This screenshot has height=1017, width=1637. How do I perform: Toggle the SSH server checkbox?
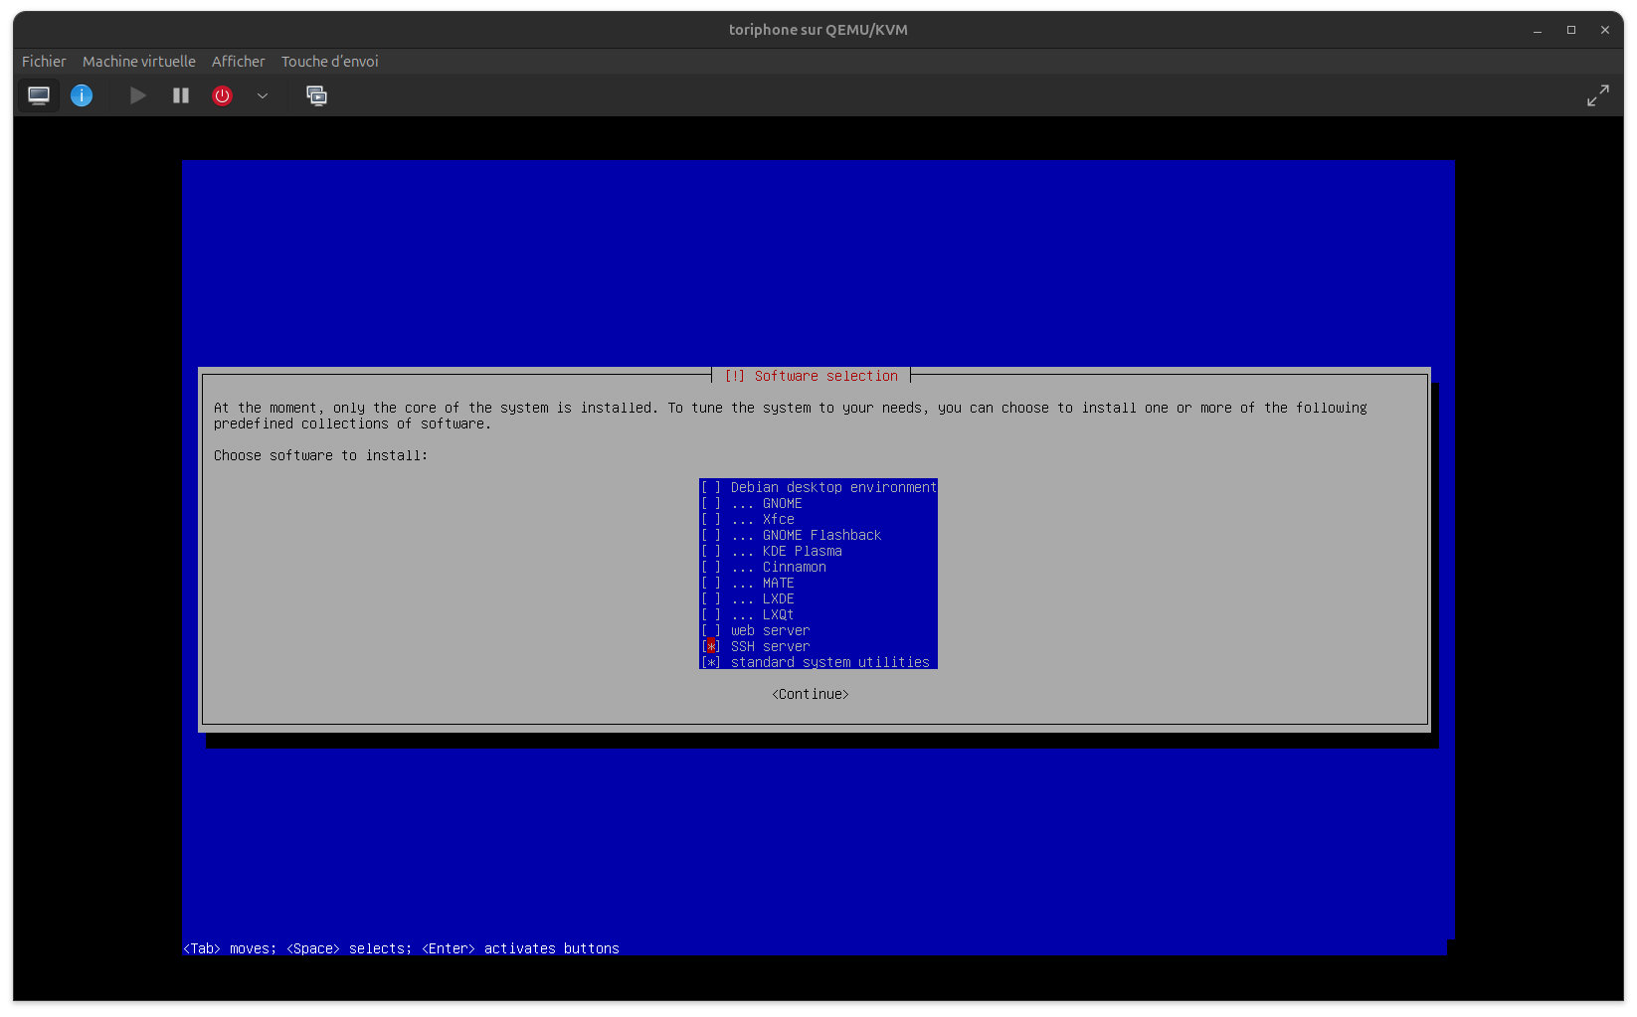(711, 646)
